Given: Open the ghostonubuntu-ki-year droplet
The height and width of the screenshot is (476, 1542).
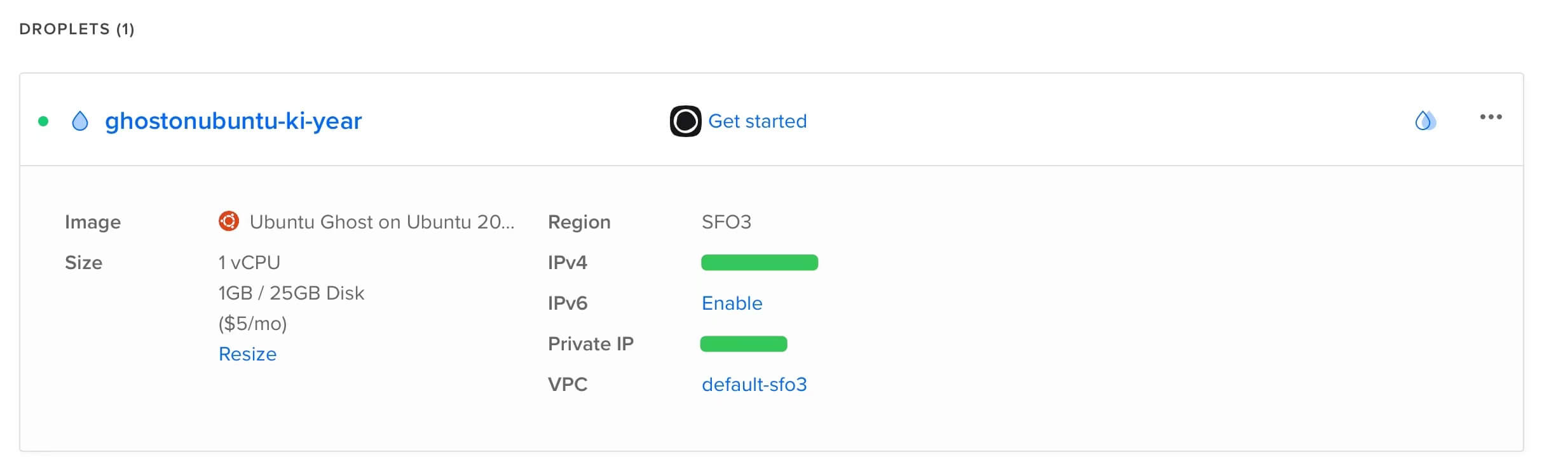Looking at the screenshot, I should coord(233,121).
